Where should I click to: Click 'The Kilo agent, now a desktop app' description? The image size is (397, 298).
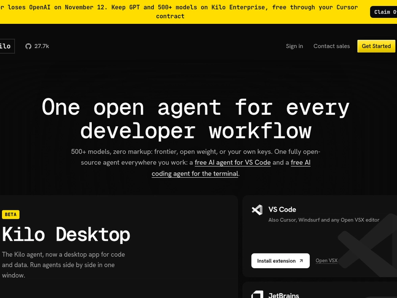[64, 265]
